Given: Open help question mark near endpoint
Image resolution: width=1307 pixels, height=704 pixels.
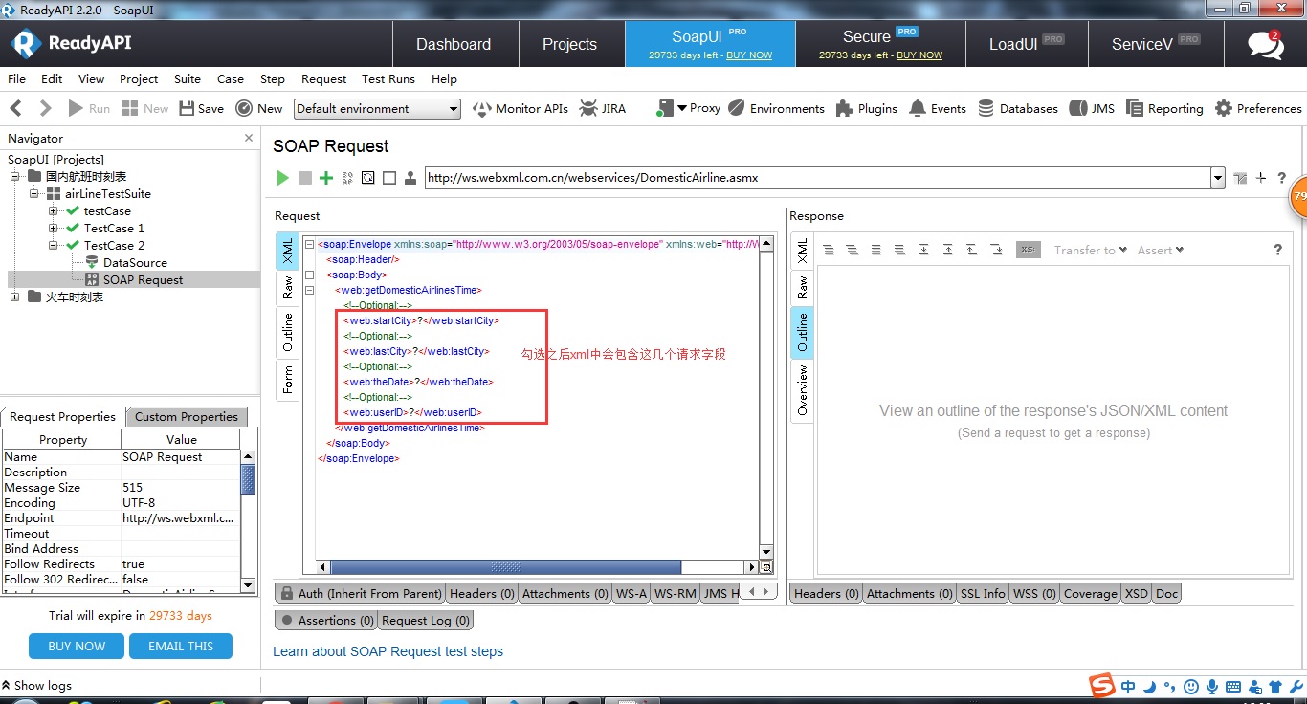Looking at the screenshot, I should 1281,178.
